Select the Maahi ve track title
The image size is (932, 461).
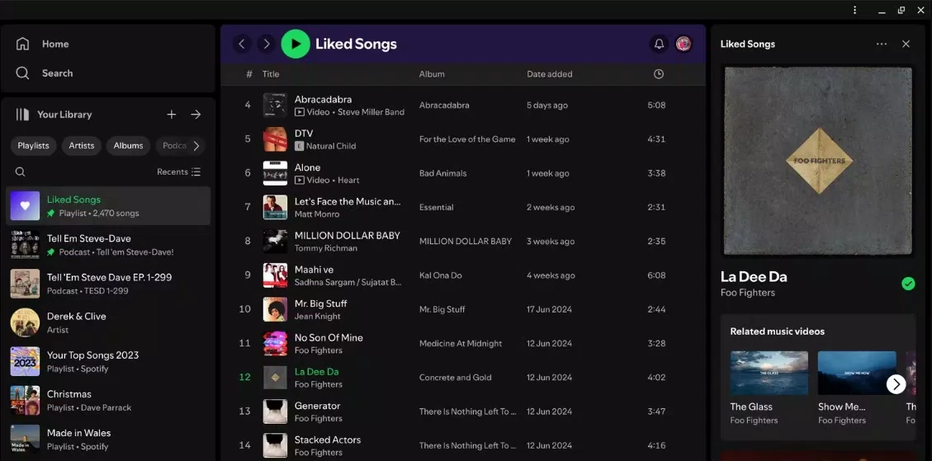315,270
